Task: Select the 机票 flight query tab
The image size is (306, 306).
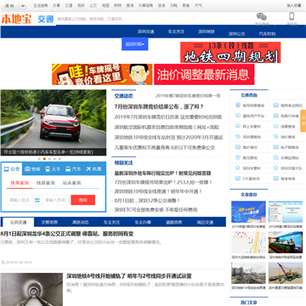Action: [94, 169]
